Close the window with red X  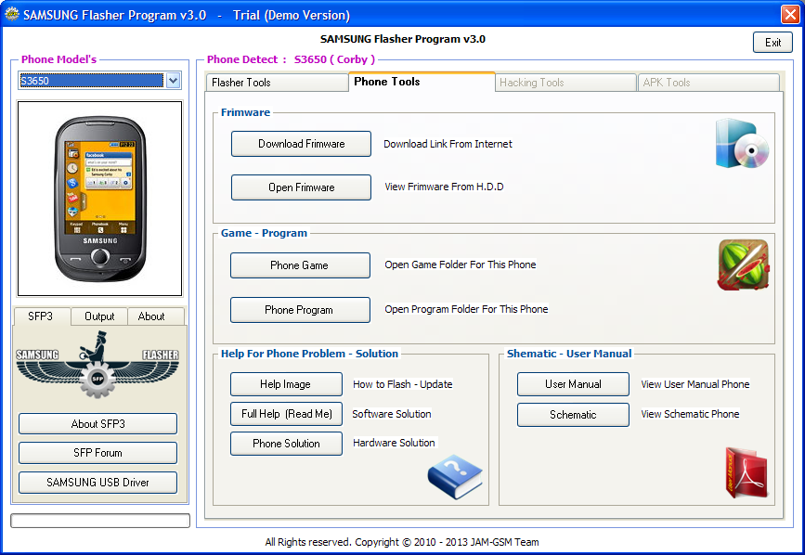tap(790, 14)
